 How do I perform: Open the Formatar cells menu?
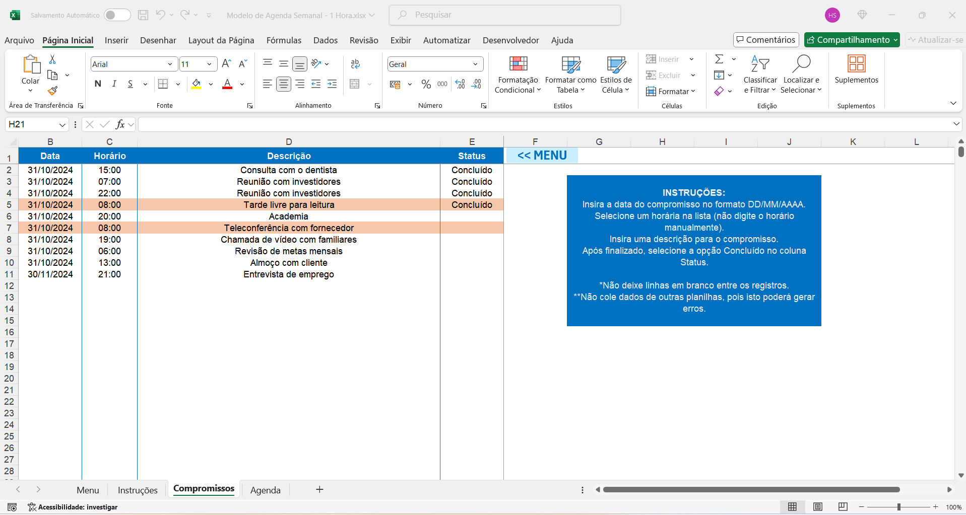(x=671, y=91)
